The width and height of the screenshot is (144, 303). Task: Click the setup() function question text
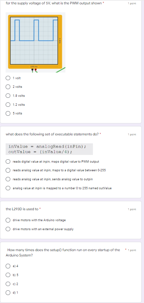63,252
